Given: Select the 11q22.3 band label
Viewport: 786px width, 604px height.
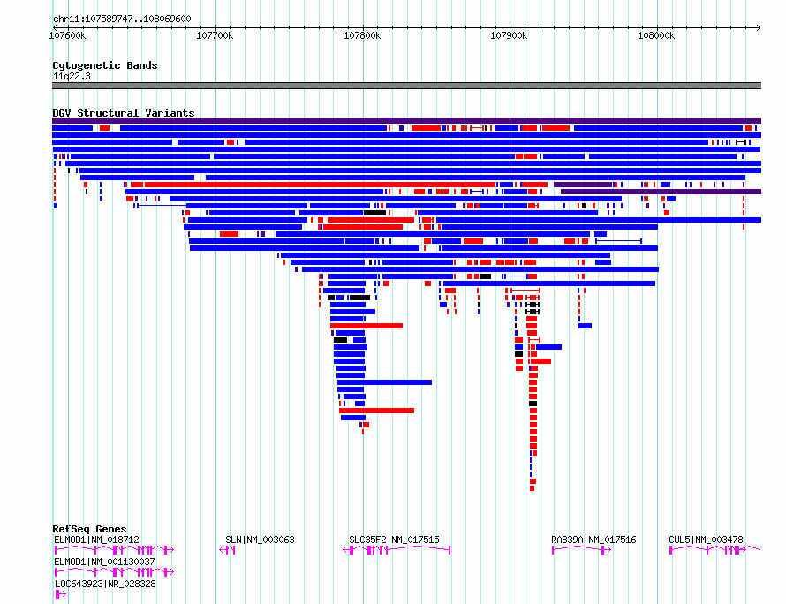Looking at the screenshot, I should click(72, 76).
